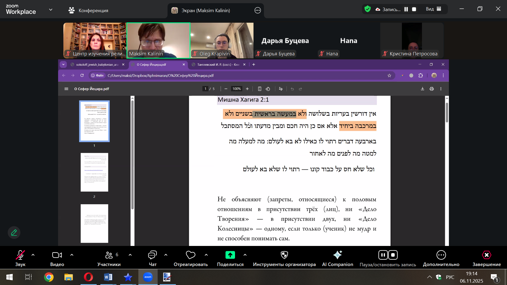Image resolution: width=507 pixels, height=285 pixels.
Task: Open Participants list
Action: click(109, 255)
